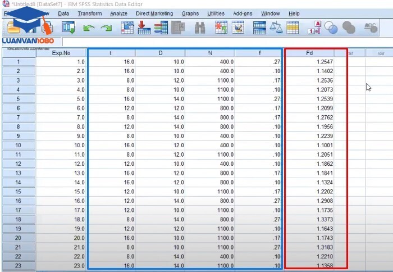Open the Graphs menu
The width and height of the screenshot is (393, 272).
[190, 13]
